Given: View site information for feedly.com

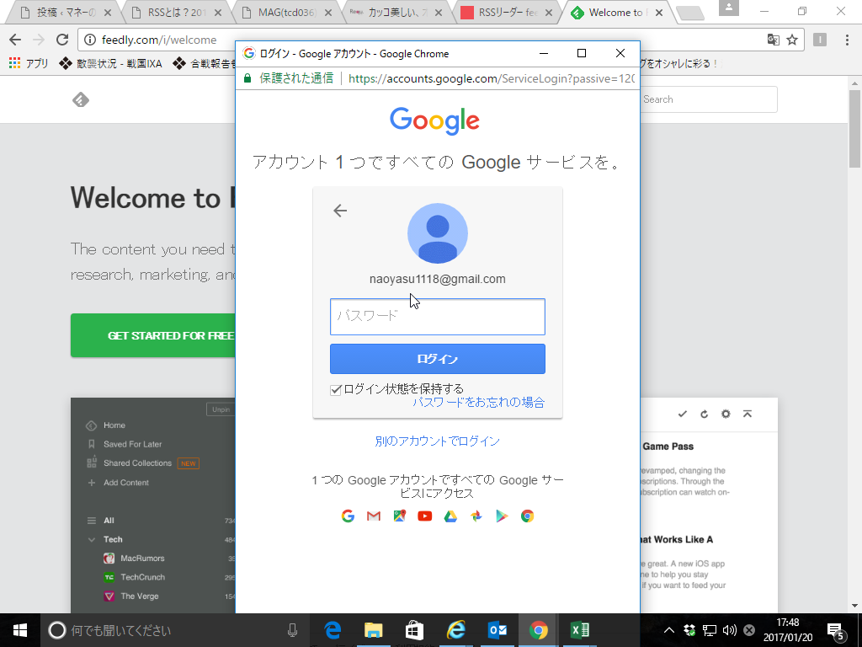Looking at the screenshot, I should pyautogui.click(x=90, y=40).
